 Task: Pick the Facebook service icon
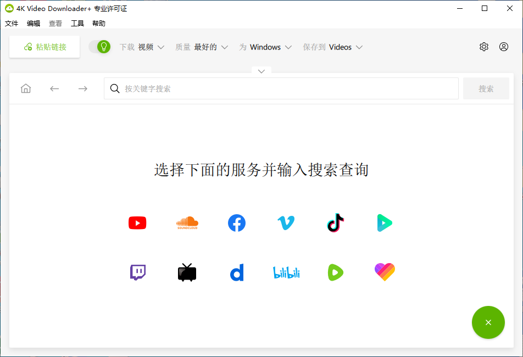point(237,223)
